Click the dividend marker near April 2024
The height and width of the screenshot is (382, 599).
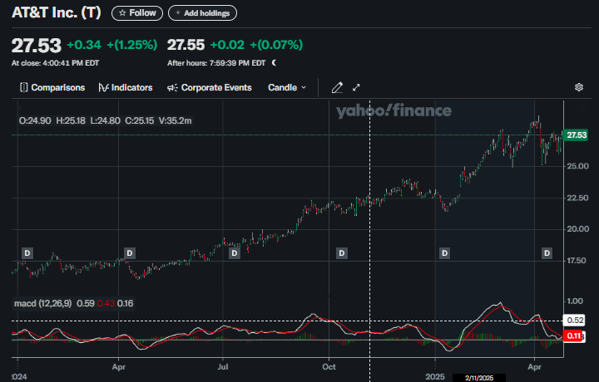click(x=129, y=252)
